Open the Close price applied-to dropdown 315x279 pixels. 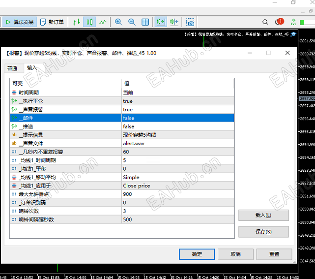178,186
